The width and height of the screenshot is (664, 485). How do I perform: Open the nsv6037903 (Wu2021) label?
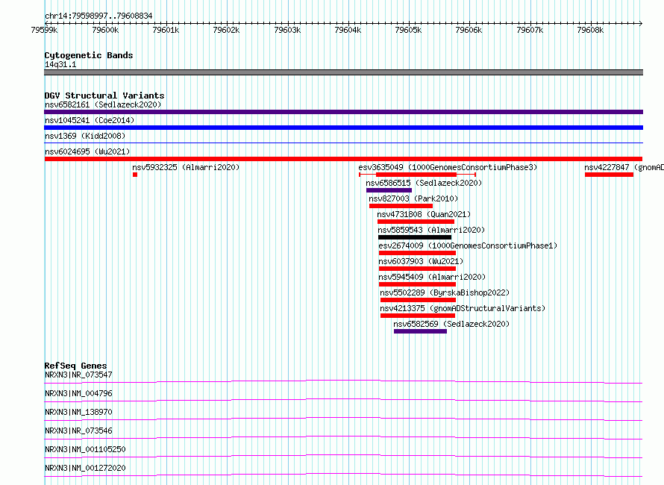pos(421,261)
